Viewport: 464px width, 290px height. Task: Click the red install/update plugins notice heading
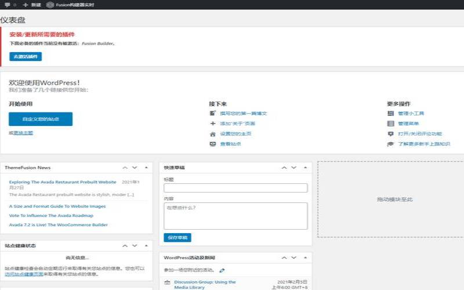point(42,35)
